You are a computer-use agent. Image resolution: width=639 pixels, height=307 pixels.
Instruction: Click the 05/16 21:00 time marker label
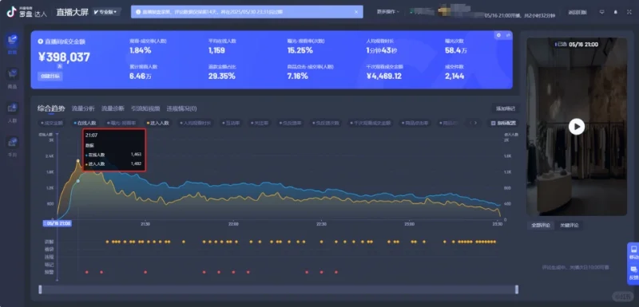point(58,223)
